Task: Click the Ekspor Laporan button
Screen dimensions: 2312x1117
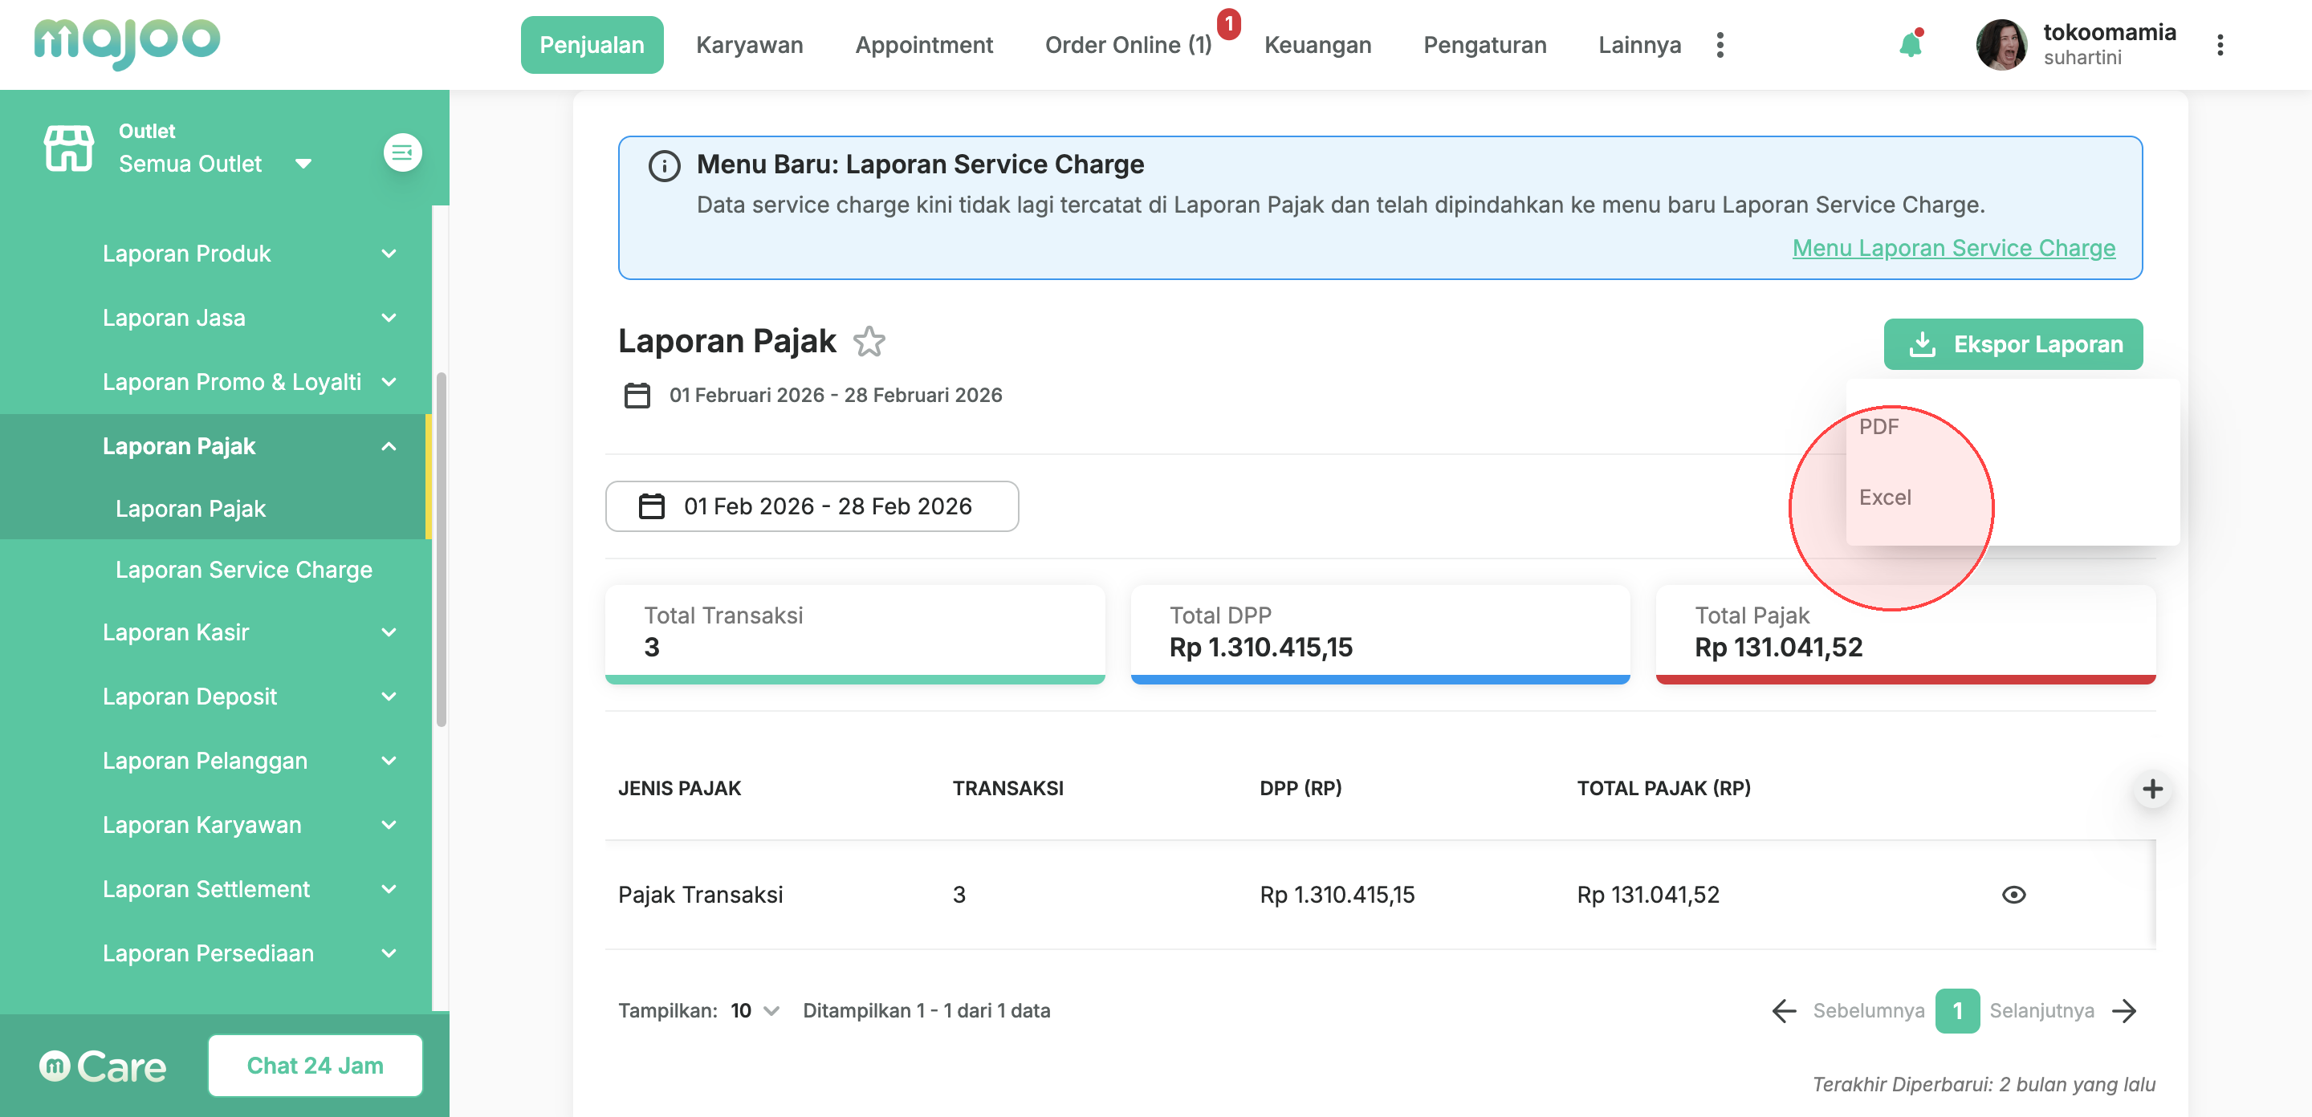Action: click(2013, 344)
